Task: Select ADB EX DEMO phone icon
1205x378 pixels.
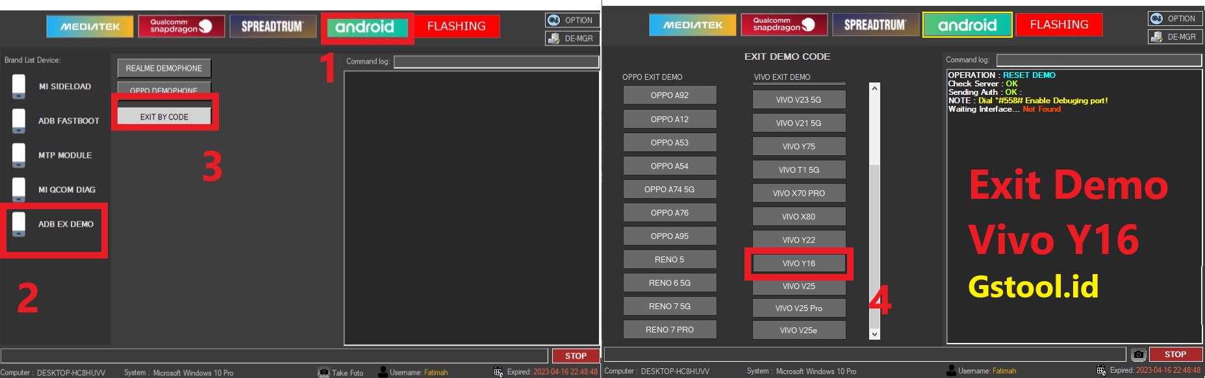Action: (19, 224)
